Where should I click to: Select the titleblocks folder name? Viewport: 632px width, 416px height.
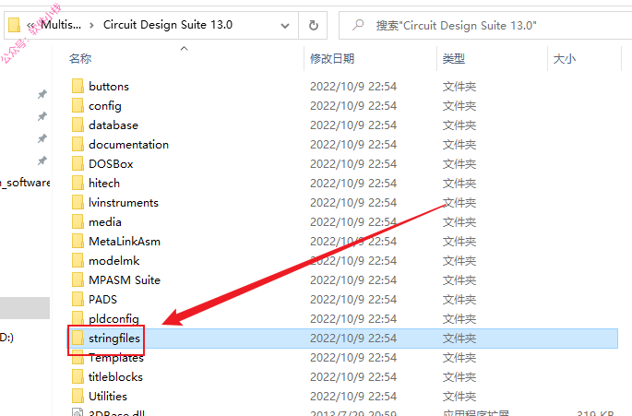[x=115, y=377]
